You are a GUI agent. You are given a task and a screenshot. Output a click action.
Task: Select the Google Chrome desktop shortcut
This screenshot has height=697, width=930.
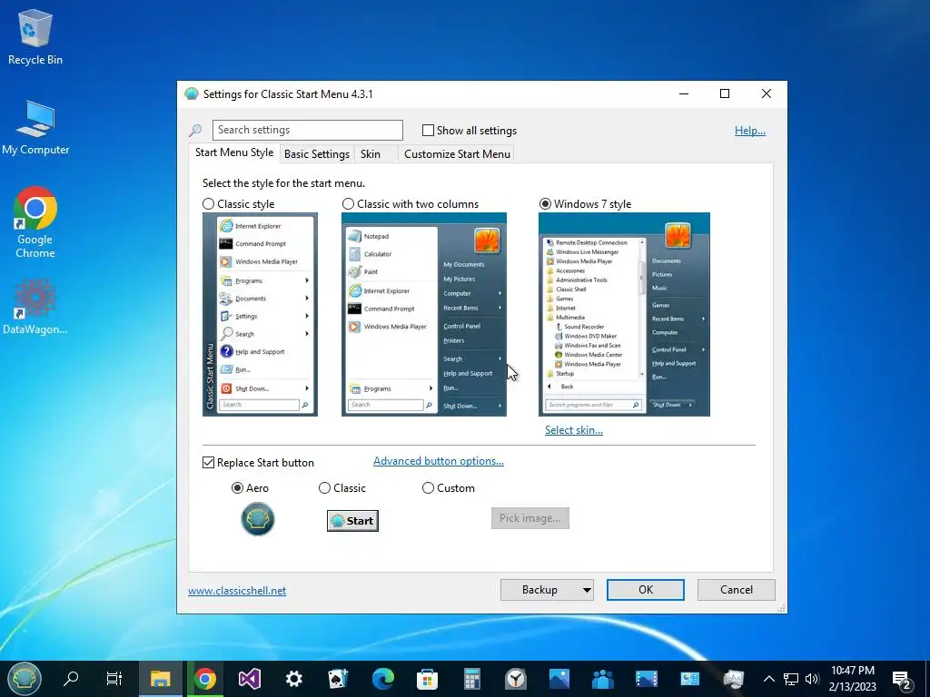[35, 222]
